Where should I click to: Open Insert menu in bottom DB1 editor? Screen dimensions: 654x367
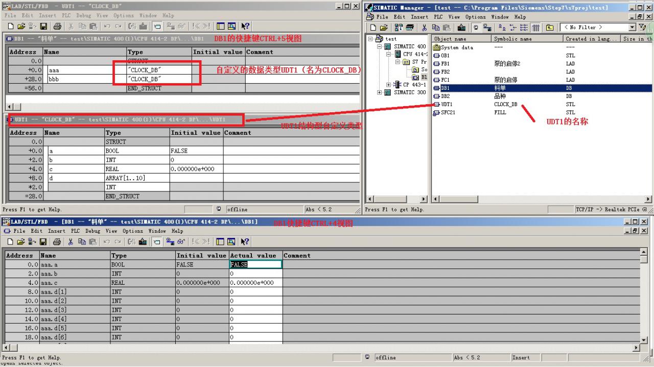tap(56, 231)
